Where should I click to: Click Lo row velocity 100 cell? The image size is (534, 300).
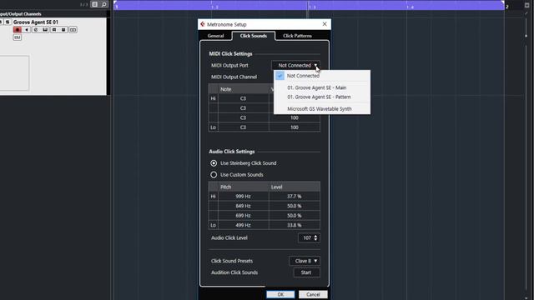tap(295, 127)
